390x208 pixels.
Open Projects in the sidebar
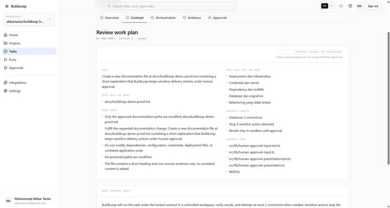click(29, 43)
